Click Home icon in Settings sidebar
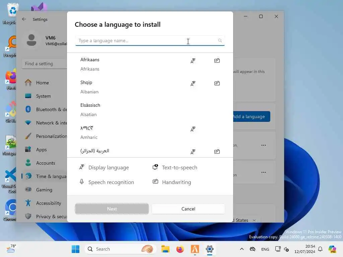Image resolution: width=343 pixels, height=257 pixels. click(28, 83)
